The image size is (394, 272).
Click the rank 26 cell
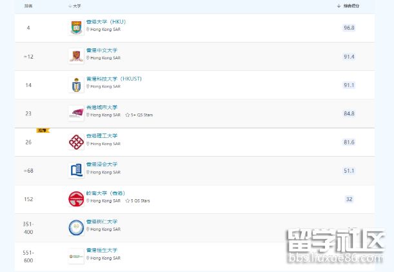click(x=28, y=142)
